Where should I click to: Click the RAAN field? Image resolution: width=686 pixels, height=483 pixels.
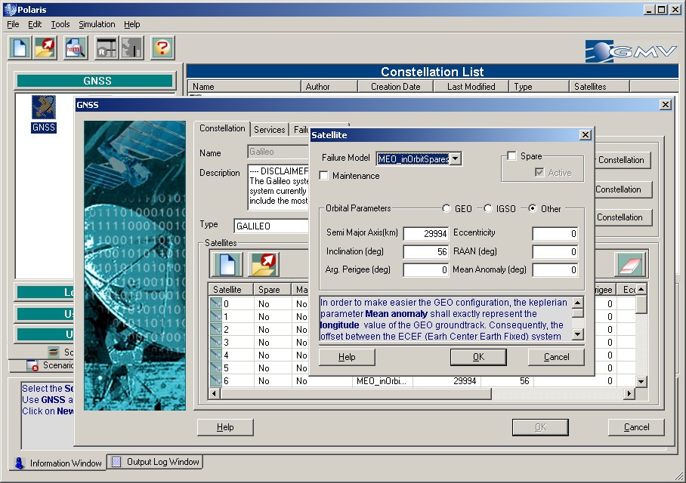[555, 252]
